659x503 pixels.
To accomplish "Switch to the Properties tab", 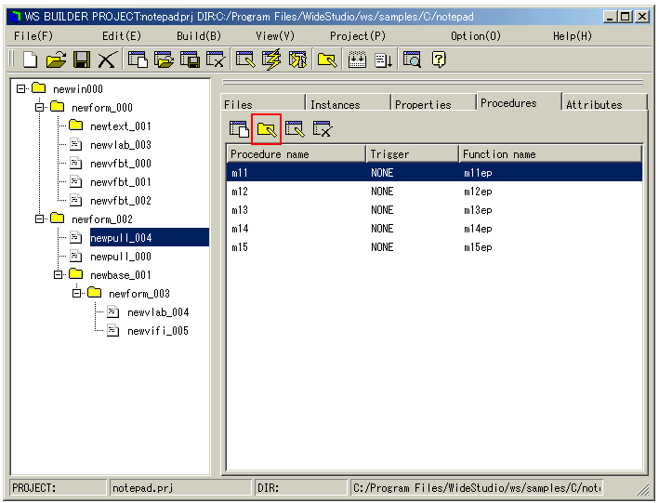I will pos(434,103).
